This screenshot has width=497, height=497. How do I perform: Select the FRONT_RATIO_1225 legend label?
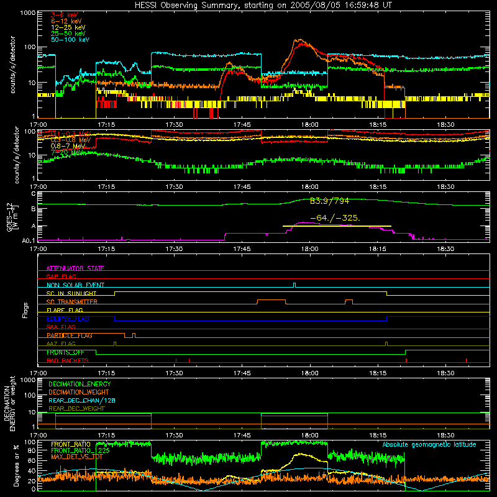tap(80, 450)
